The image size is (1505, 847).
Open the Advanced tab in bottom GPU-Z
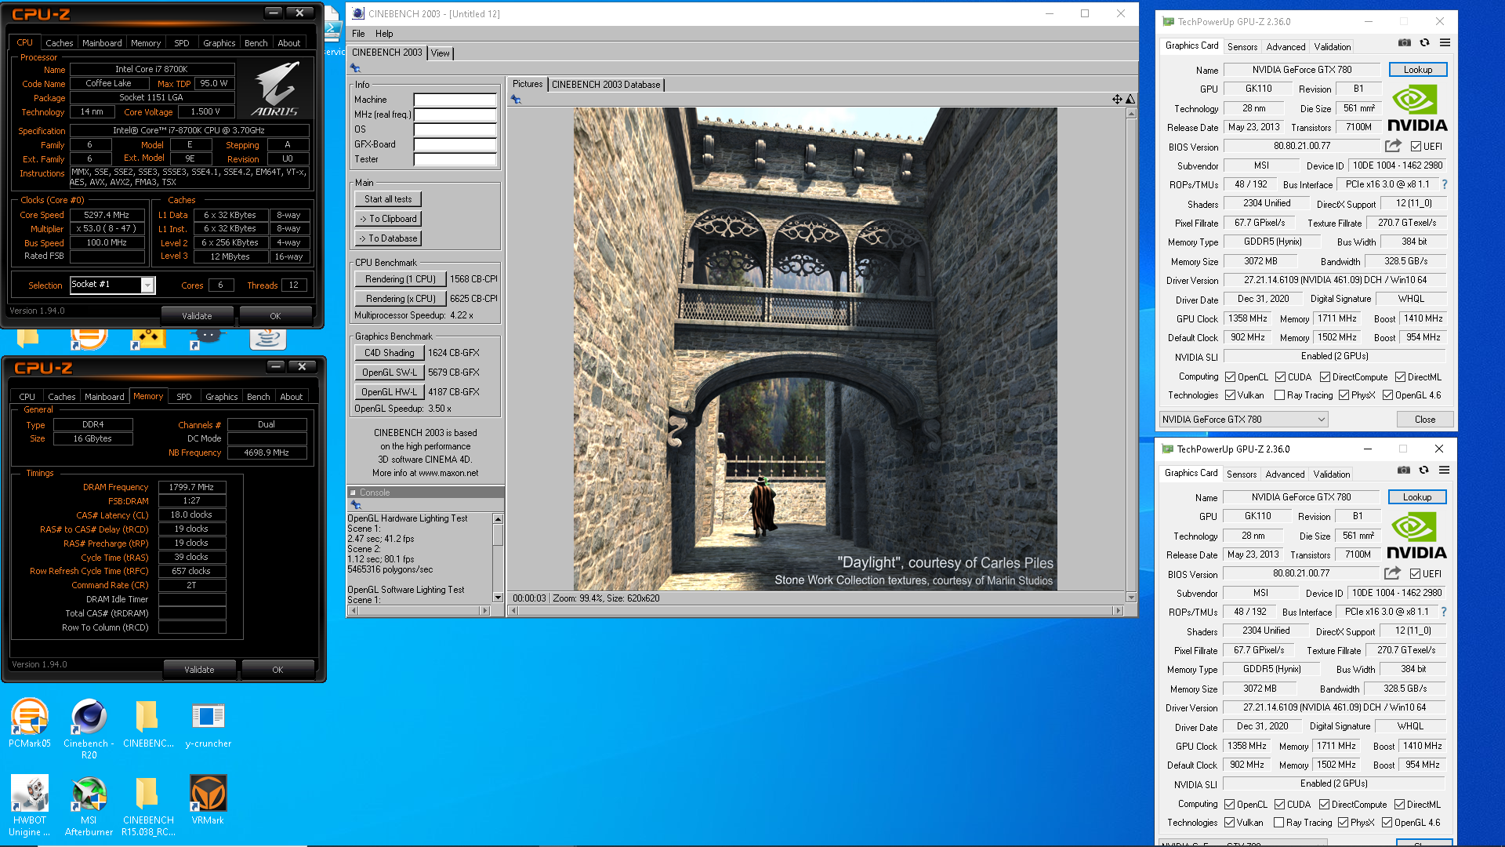[x=1285, y=474]
